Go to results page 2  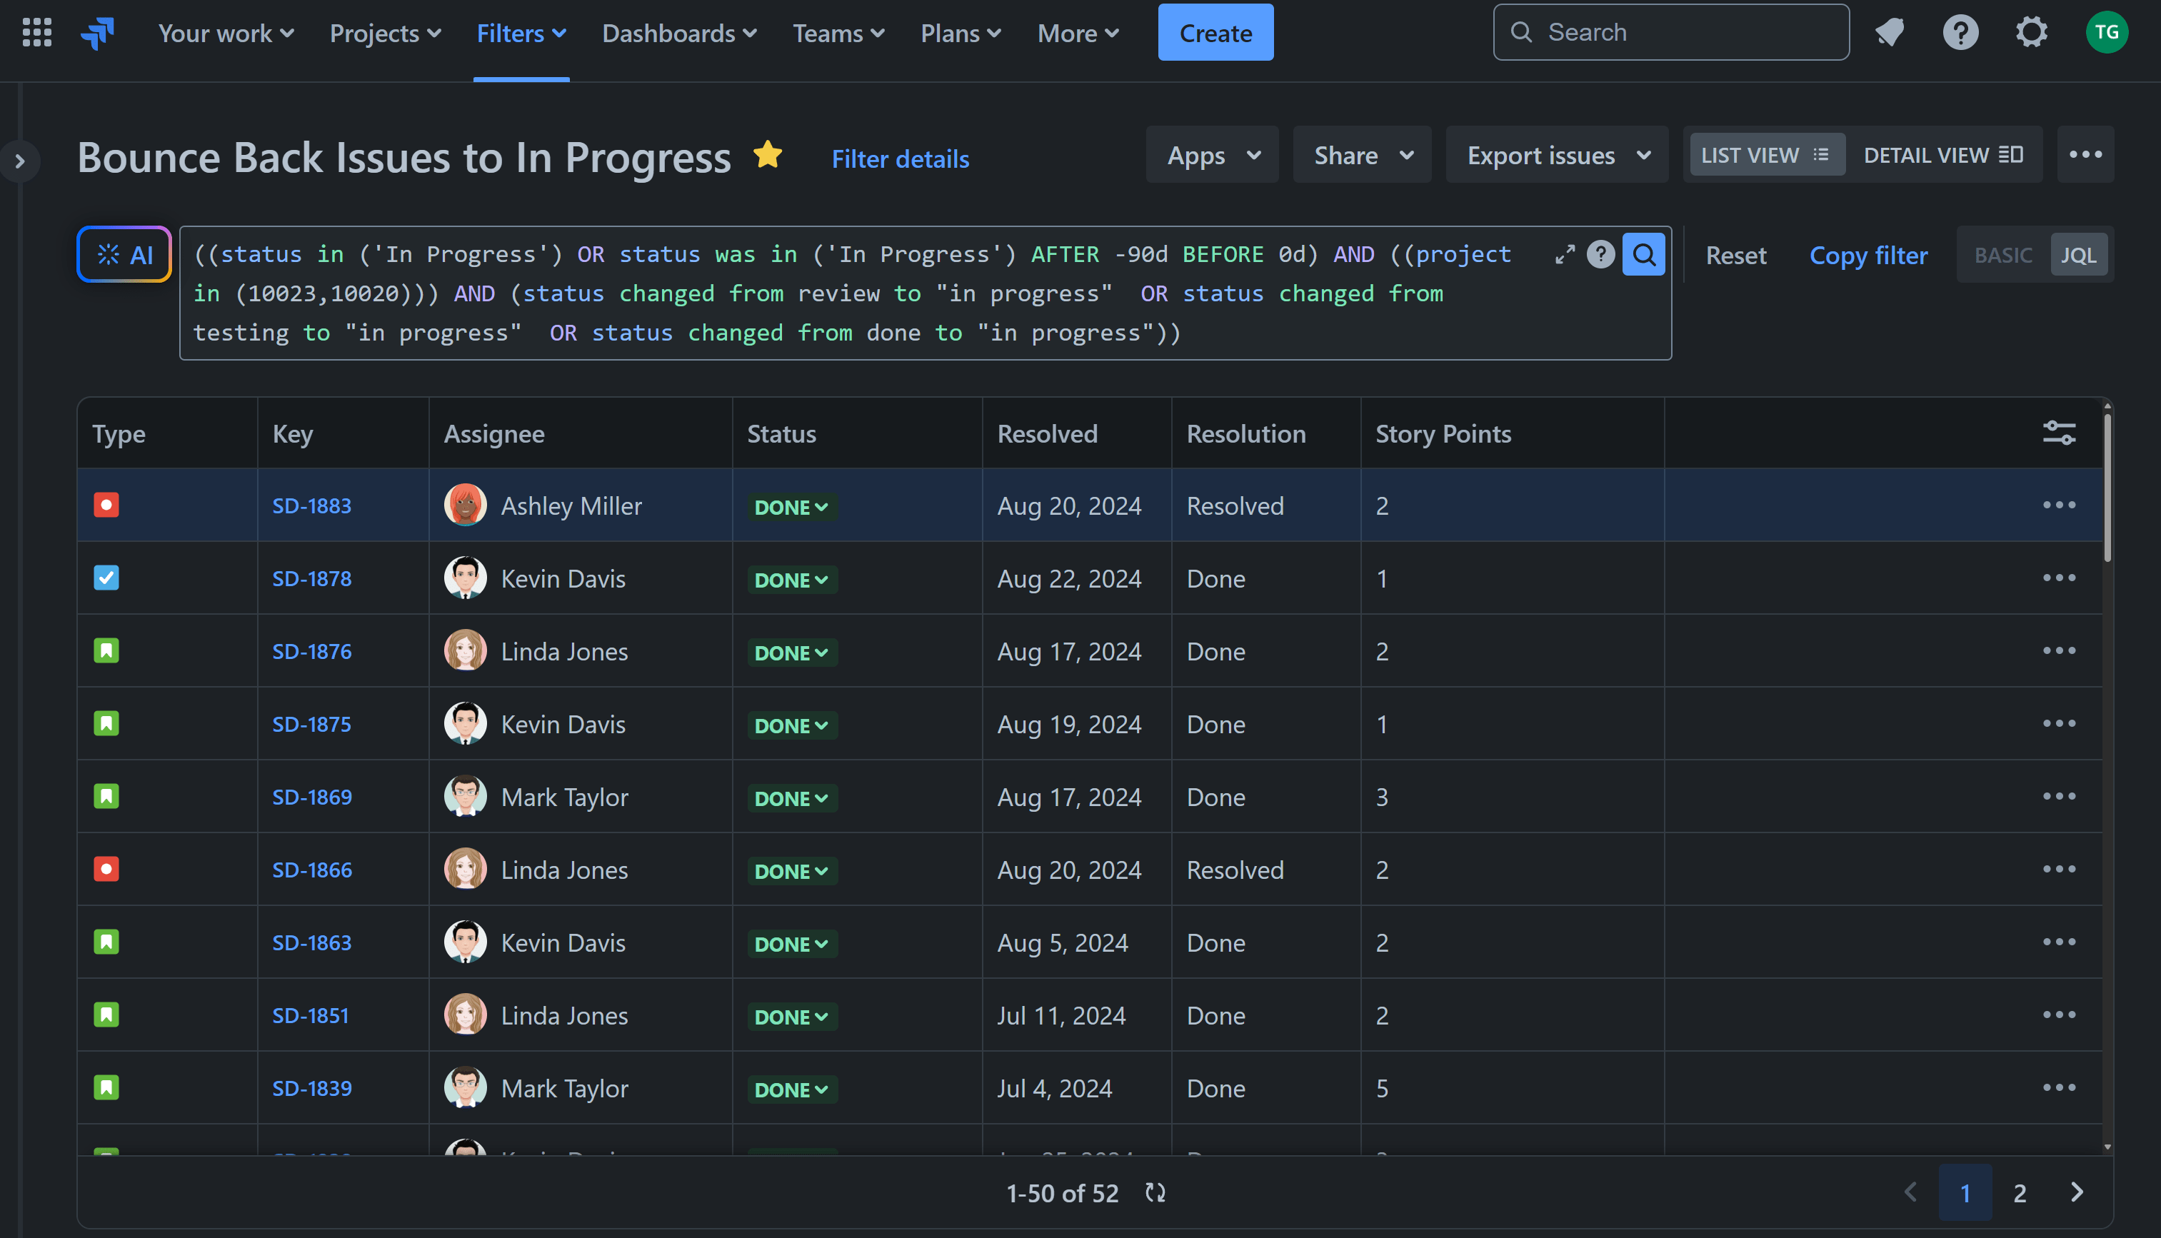pos(2020,1192)
